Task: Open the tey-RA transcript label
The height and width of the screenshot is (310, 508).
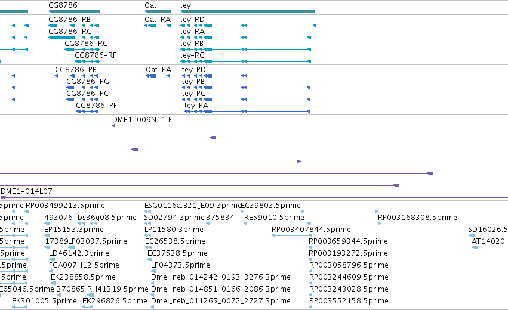Action: click(192, 32)
